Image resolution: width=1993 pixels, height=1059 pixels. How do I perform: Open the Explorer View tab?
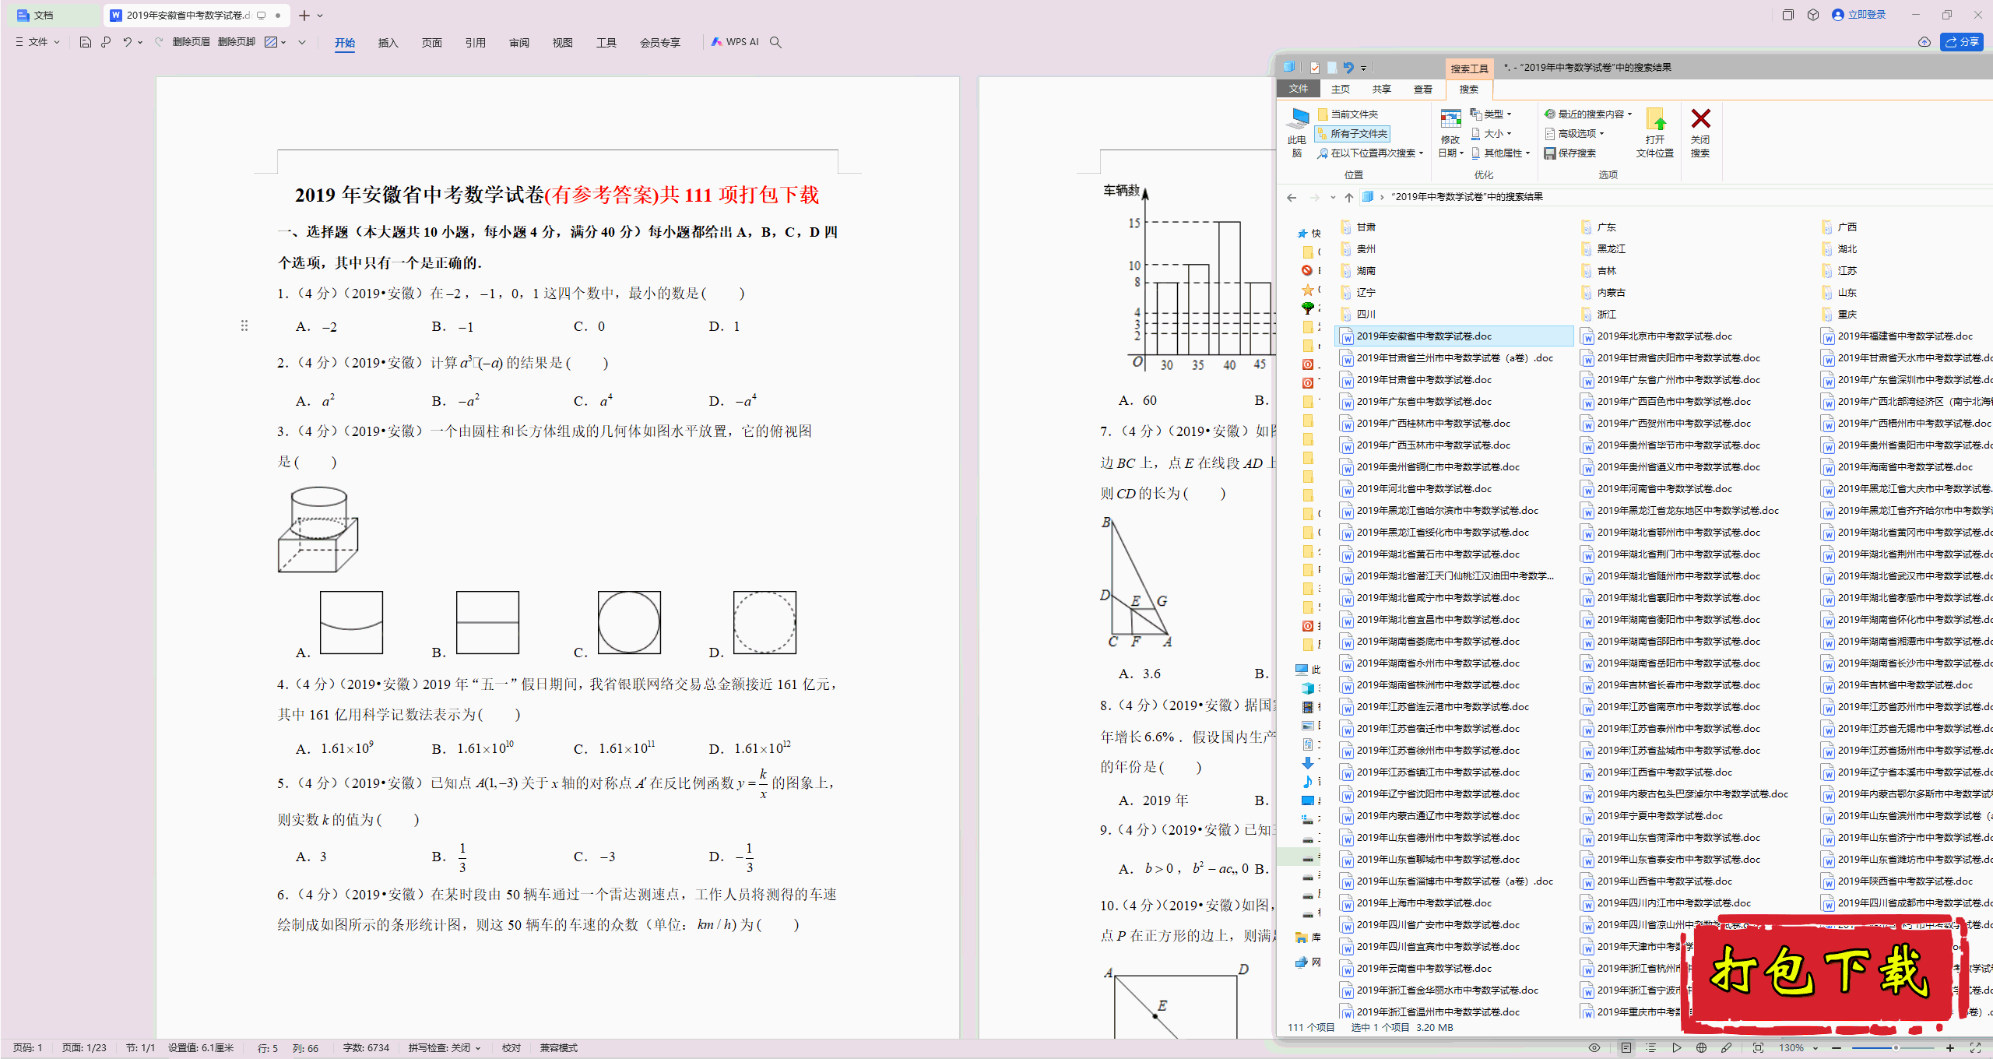(1422, 90)
